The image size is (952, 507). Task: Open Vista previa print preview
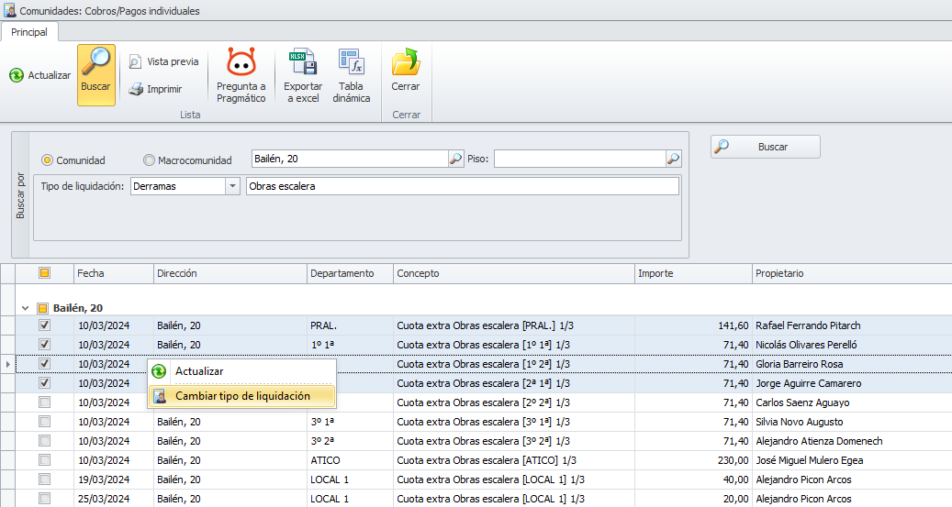point(163,61)
